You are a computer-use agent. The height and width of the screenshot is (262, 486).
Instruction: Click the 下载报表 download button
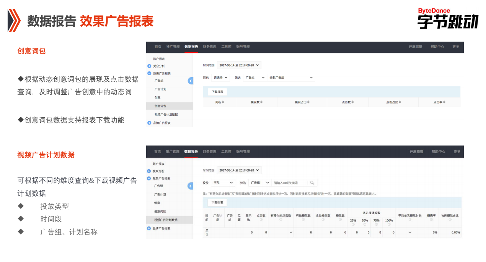point(218,92)
